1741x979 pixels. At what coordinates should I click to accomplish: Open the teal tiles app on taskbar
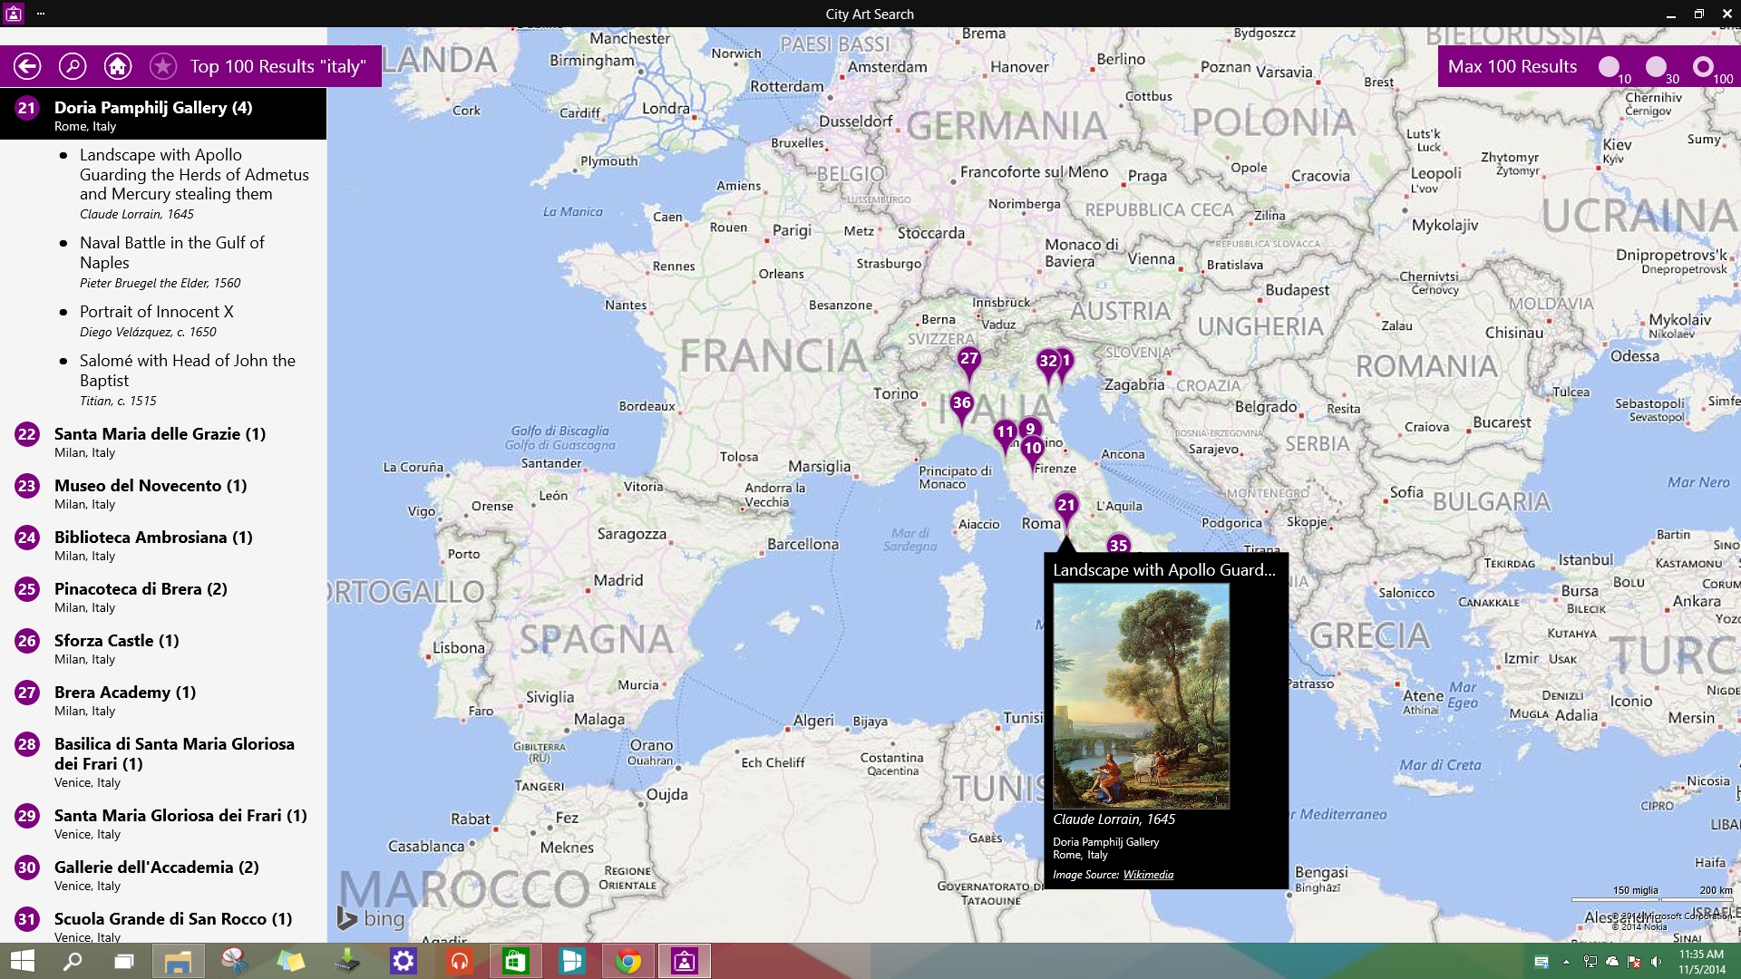point(571,961)
